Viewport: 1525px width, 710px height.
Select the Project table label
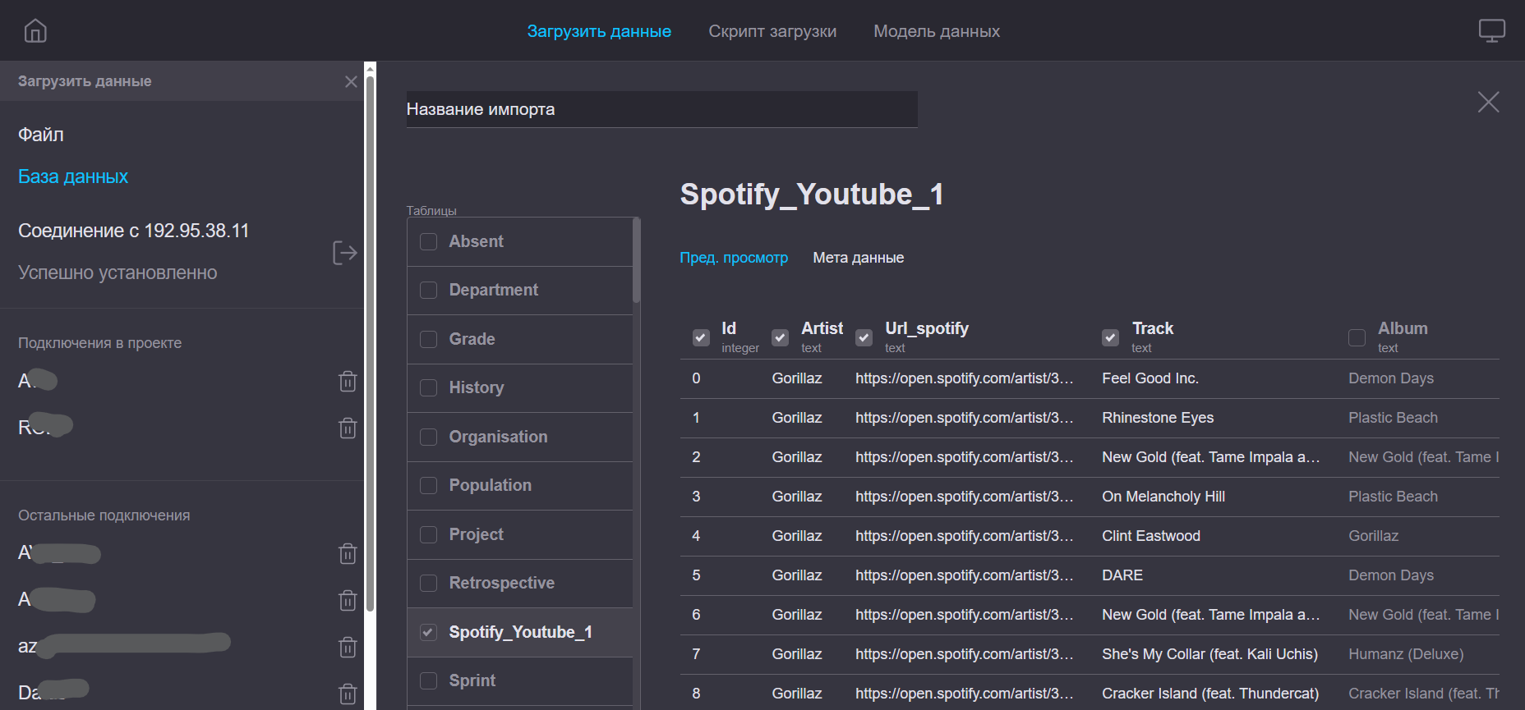point(476,534)
